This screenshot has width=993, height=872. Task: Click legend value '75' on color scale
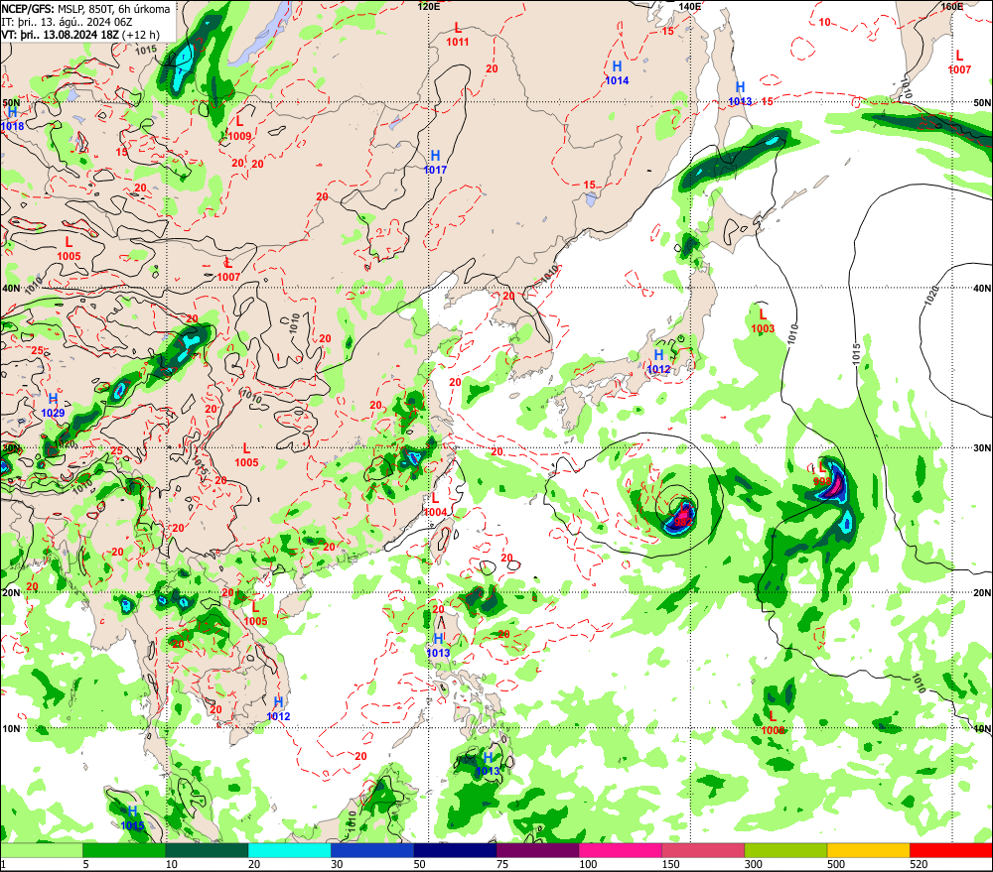(502, 864)
